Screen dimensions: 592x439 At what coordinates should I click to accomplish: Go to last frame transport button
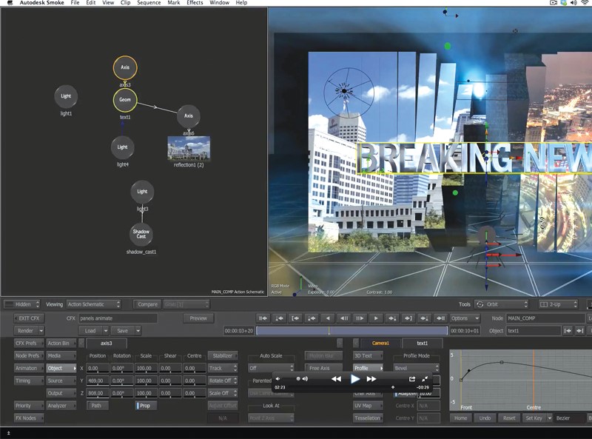[x=440, y=318]
